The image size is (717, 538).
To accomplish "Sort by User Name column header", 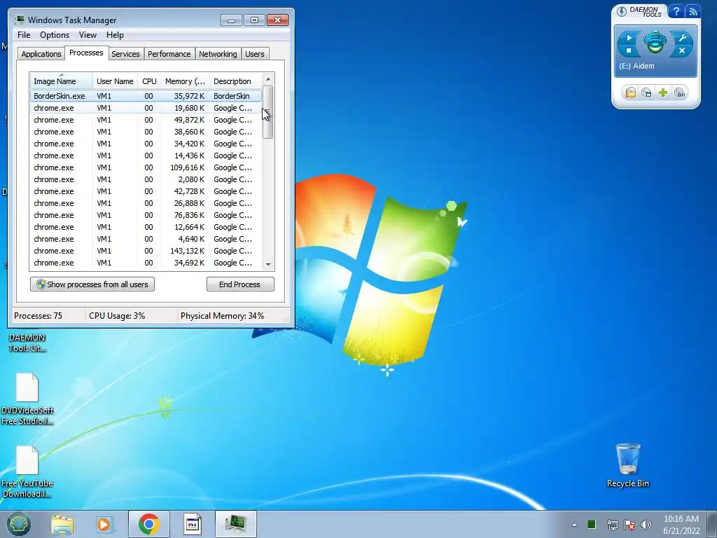I will [115, 81].
